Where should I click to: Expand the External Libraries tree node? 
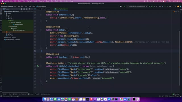click(3, 38)
